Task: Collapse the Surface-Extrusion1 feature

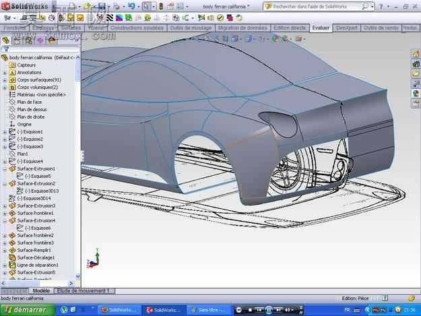Action: [x=5, y=169]
